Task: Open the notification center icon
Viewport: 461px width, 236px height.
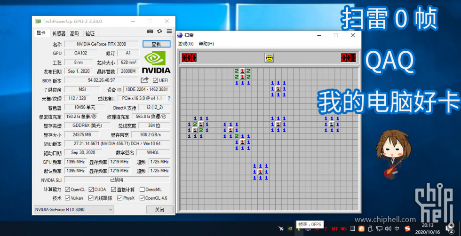Action: (450, 228)
